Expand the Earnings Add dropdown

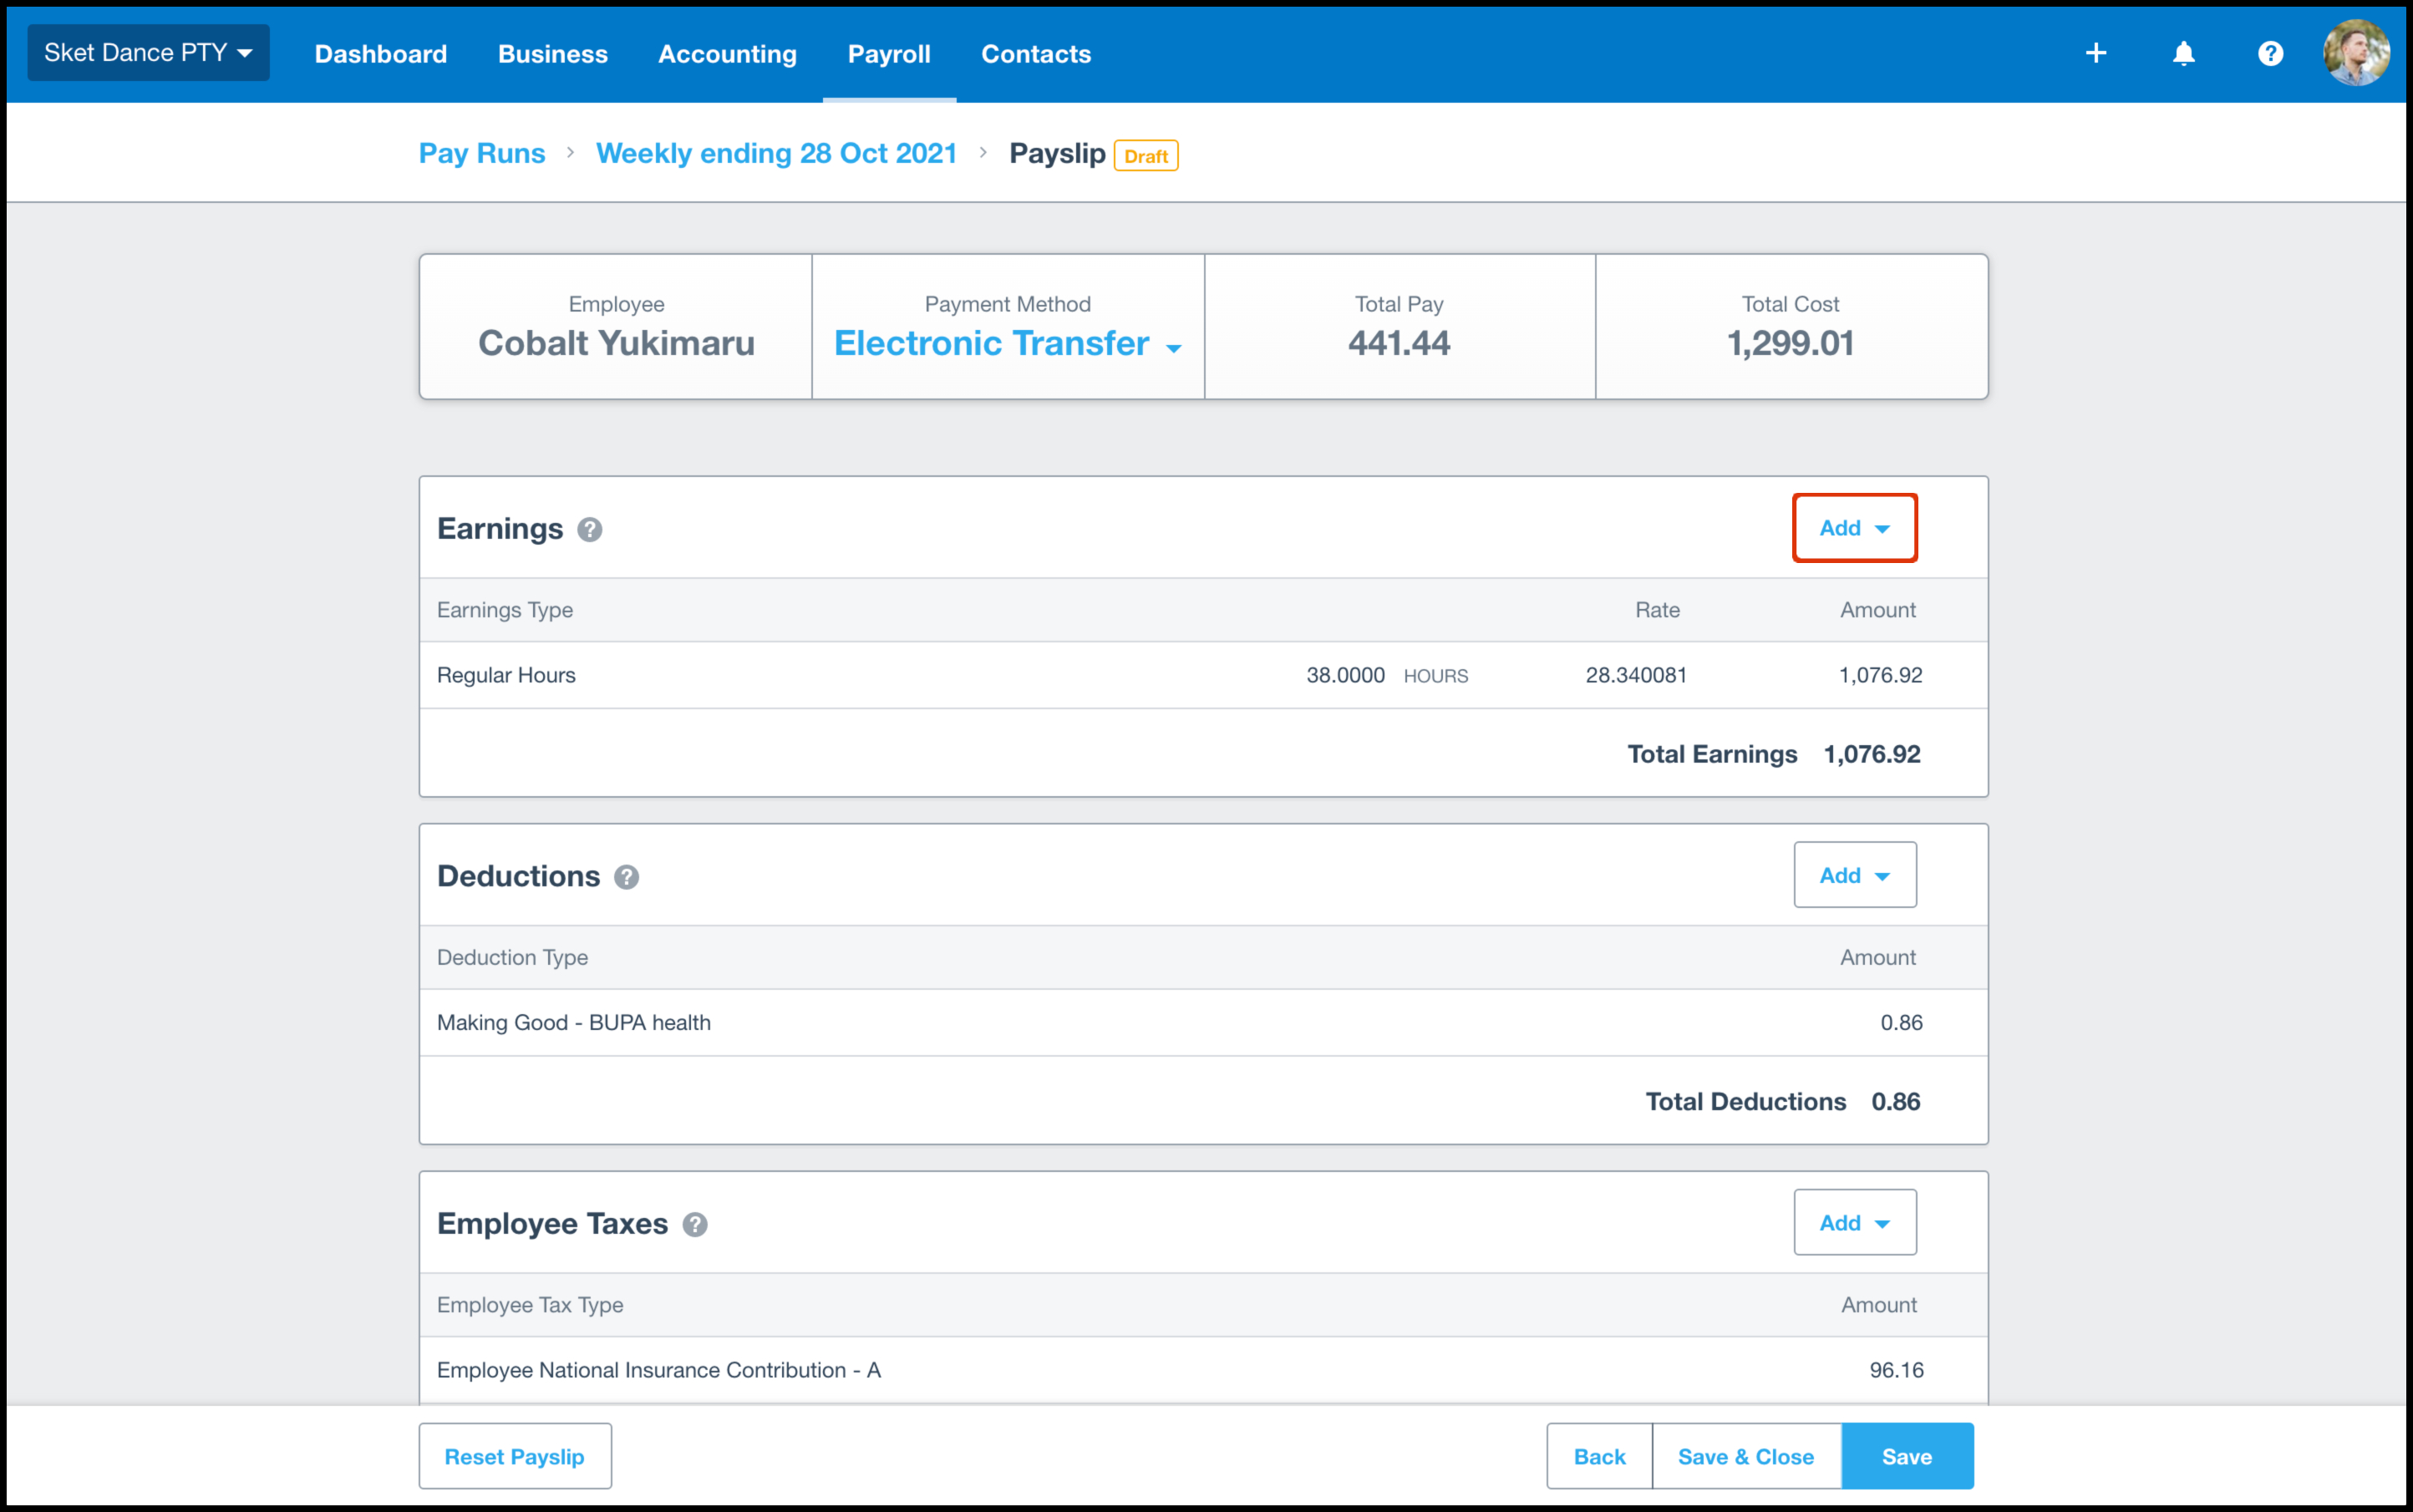pos(1854,528)
